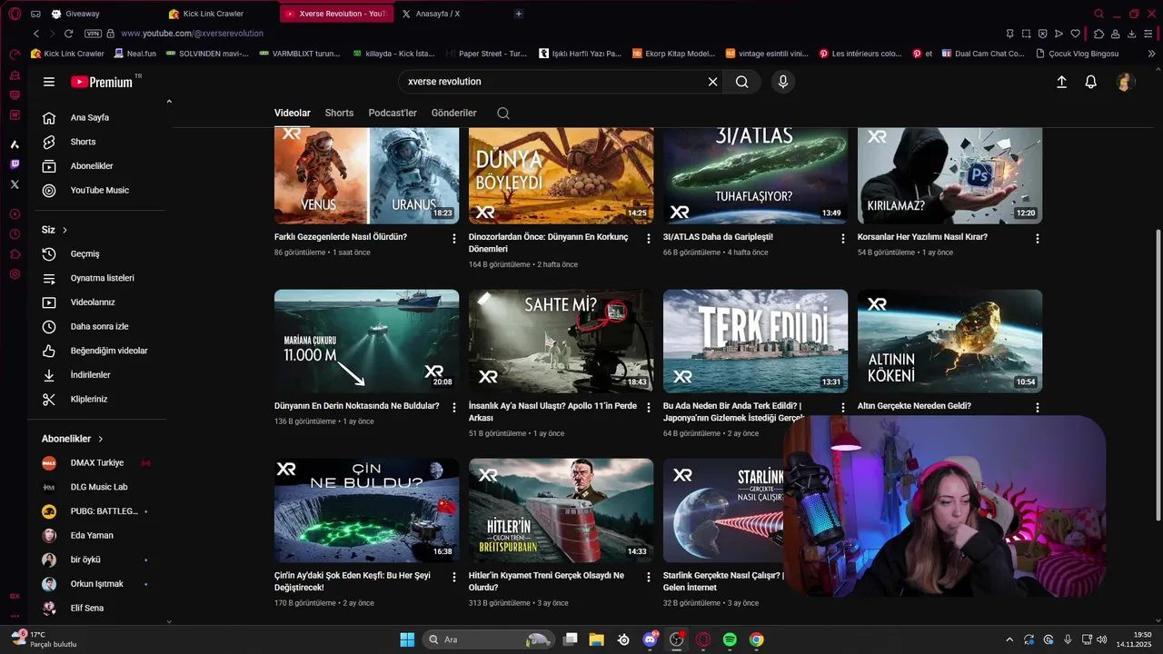The width and height of the screenshot is (1163, 654).
Task: Clear the search text with the X icon
Action: (x=712, y=82)
